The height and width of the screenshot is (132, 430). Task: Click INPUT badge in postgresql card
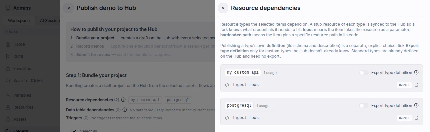click(404, 118)
